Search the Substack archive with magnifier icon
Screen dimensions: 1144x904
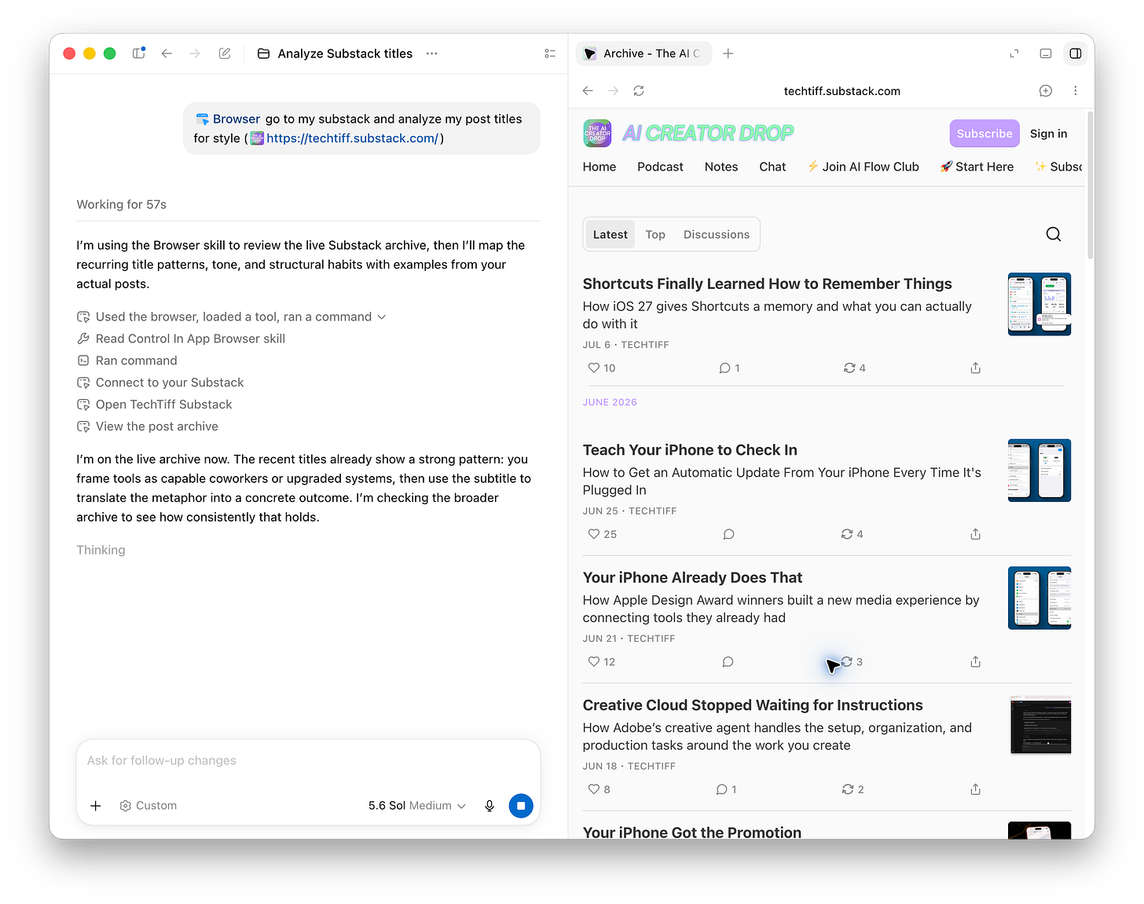coord(1054,234)
